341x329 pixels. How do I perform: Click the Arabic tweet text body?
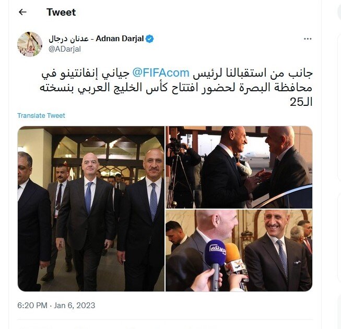click(x=176, y=87)
